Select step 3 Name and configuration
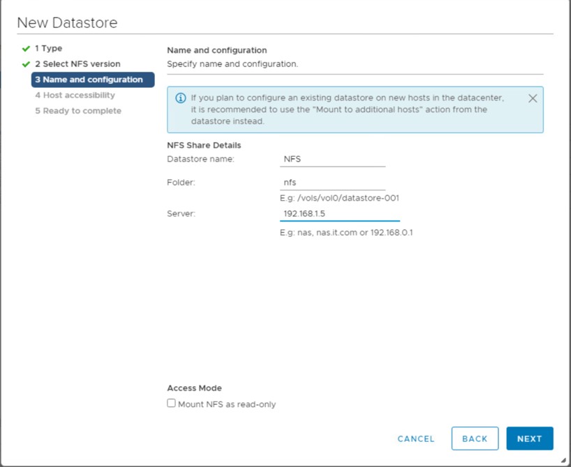This screenshot has width=571, height=467. click(93, 79)
